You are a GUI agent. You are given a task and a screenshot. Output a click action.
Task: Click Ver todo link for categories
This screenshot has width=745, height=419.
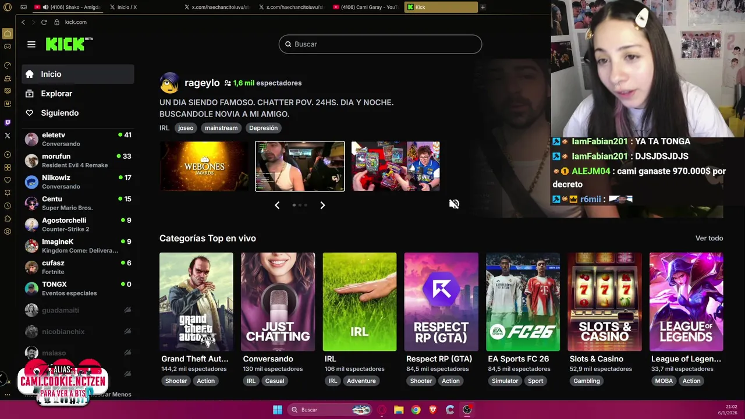tap(709, 238)
